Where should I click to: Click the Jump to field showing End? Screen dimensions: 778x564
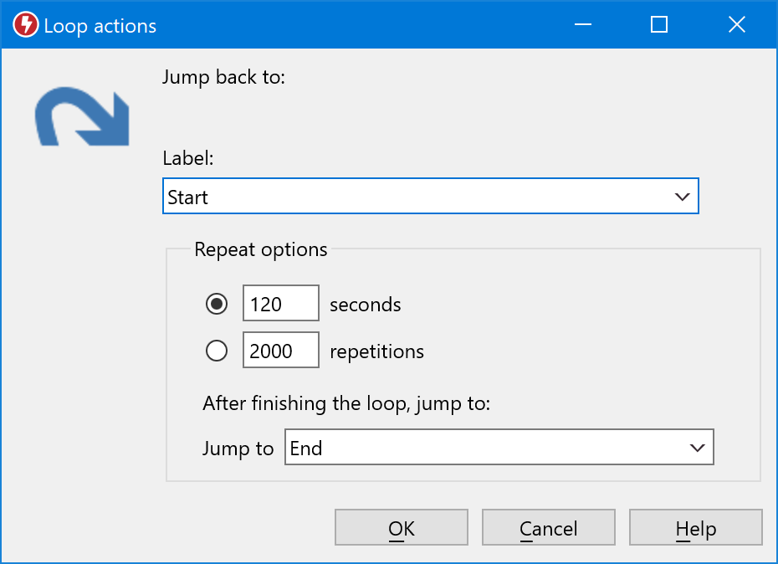[485, 449]
